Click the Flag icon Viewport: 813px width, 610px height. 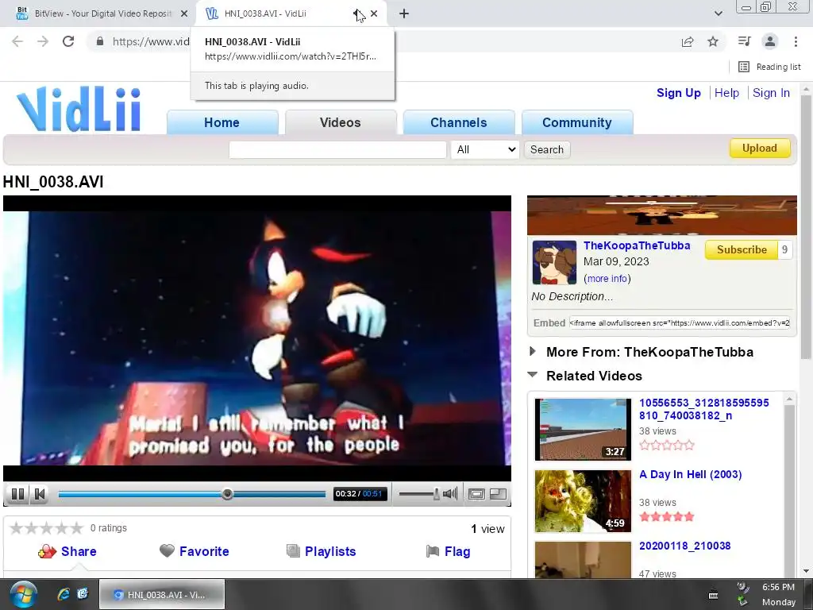click(x=433, y=551)
